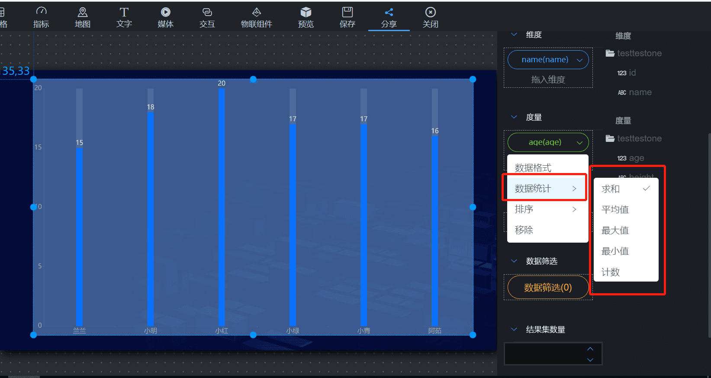Image resolution: width=711 pixels, height=378 pixels.
Task: Select the name text field
Action: (634, 92)
